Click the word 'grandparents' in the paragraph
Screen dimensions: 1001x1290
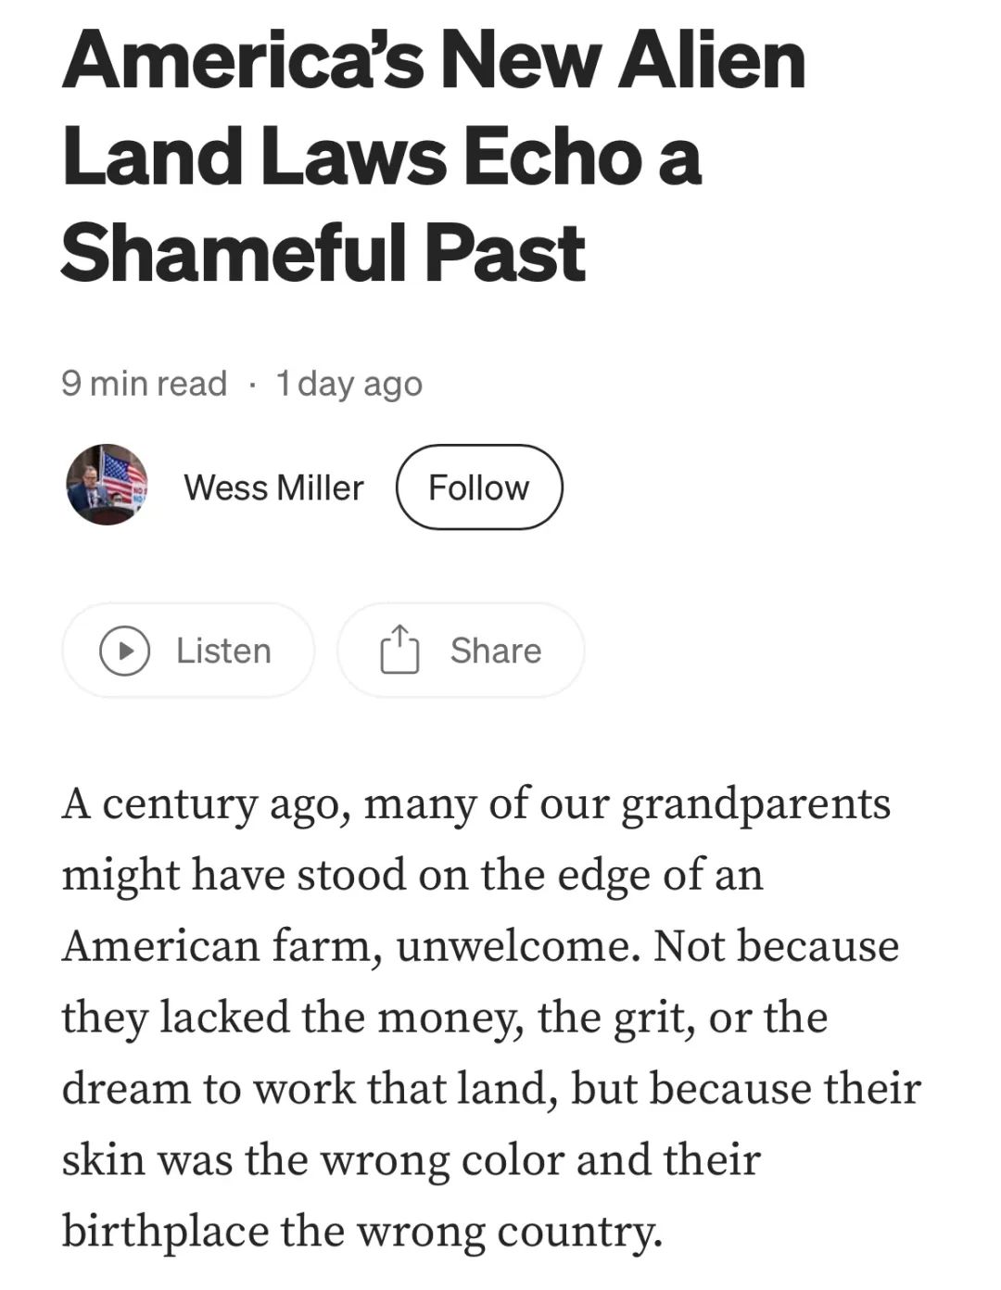coord(755,804)
